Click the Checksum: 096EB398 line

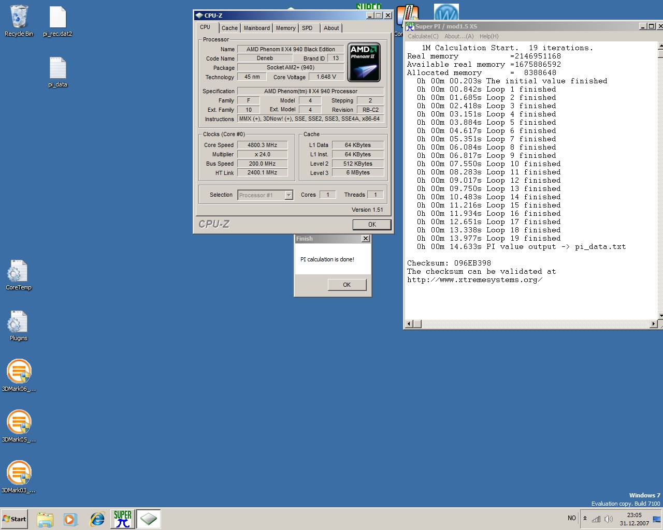pyautogui.click(x=449, y=263)
